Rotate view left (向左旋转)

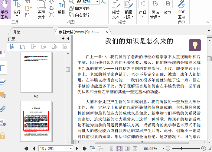point(79,8)
